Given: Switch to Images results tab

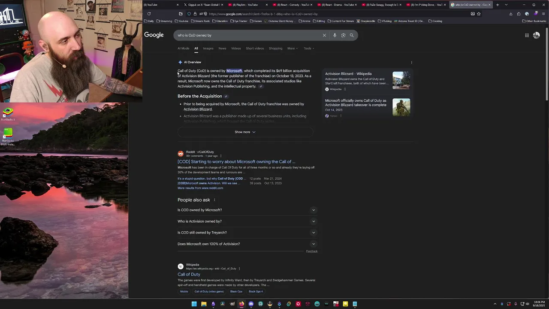Looking at the screenshot, I should [x=208, y=48].
